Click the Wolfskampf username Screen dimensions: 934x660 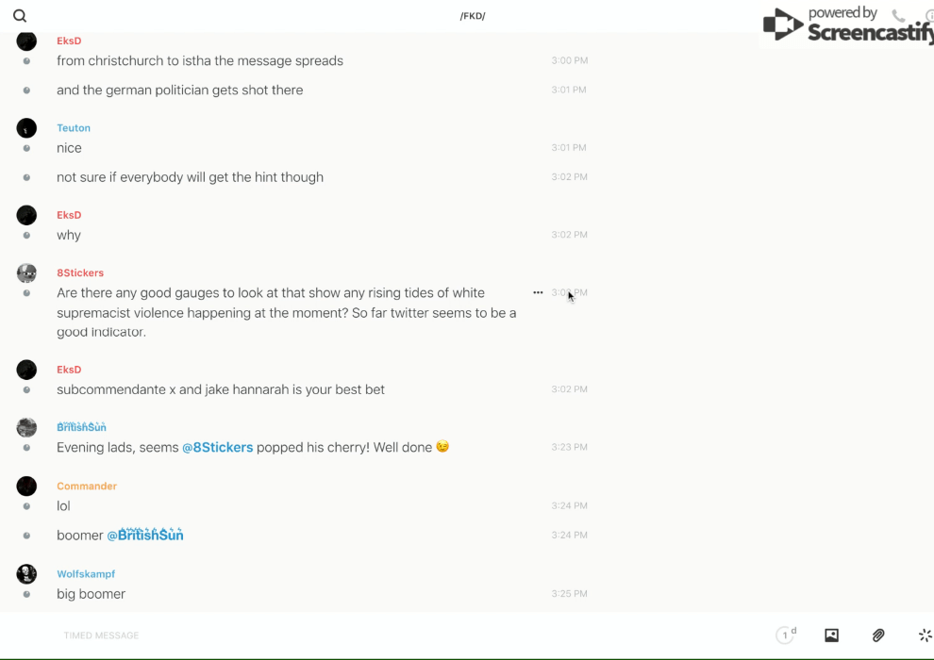click(86, 574)
